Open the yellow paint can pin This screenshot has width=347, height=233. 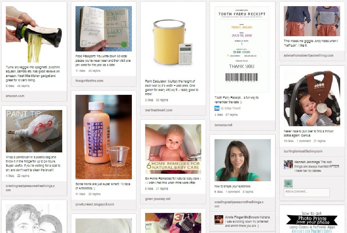click(x=173, y=41)
